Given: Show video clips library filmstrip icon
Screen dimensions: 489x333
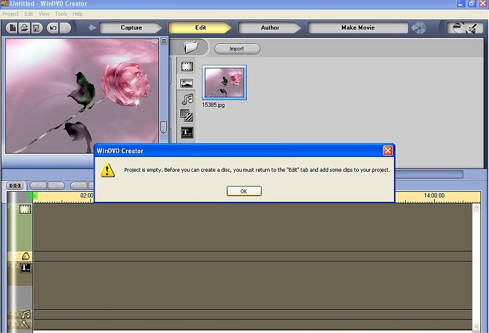Looking at the screenshot, I should point(187,67).
